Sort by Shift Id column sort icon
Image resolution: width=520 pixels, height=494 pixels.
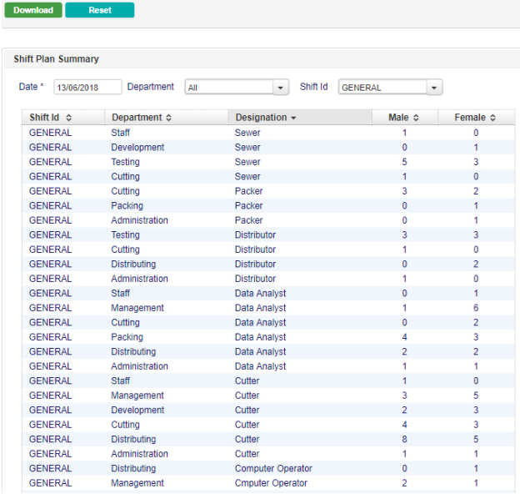[x=69, y=118]
